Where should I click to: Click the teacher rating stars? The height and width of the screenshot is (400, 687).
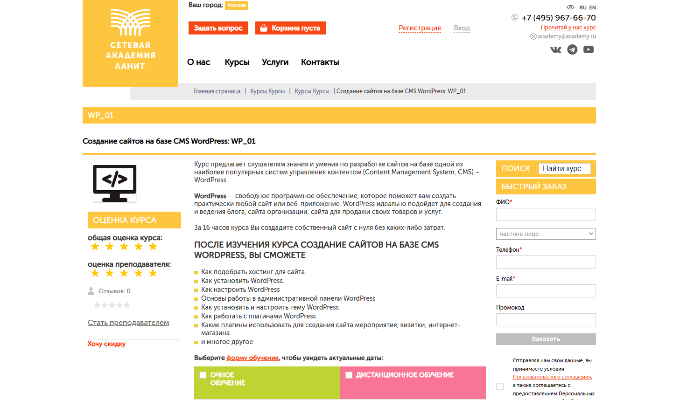pos(124,273)
